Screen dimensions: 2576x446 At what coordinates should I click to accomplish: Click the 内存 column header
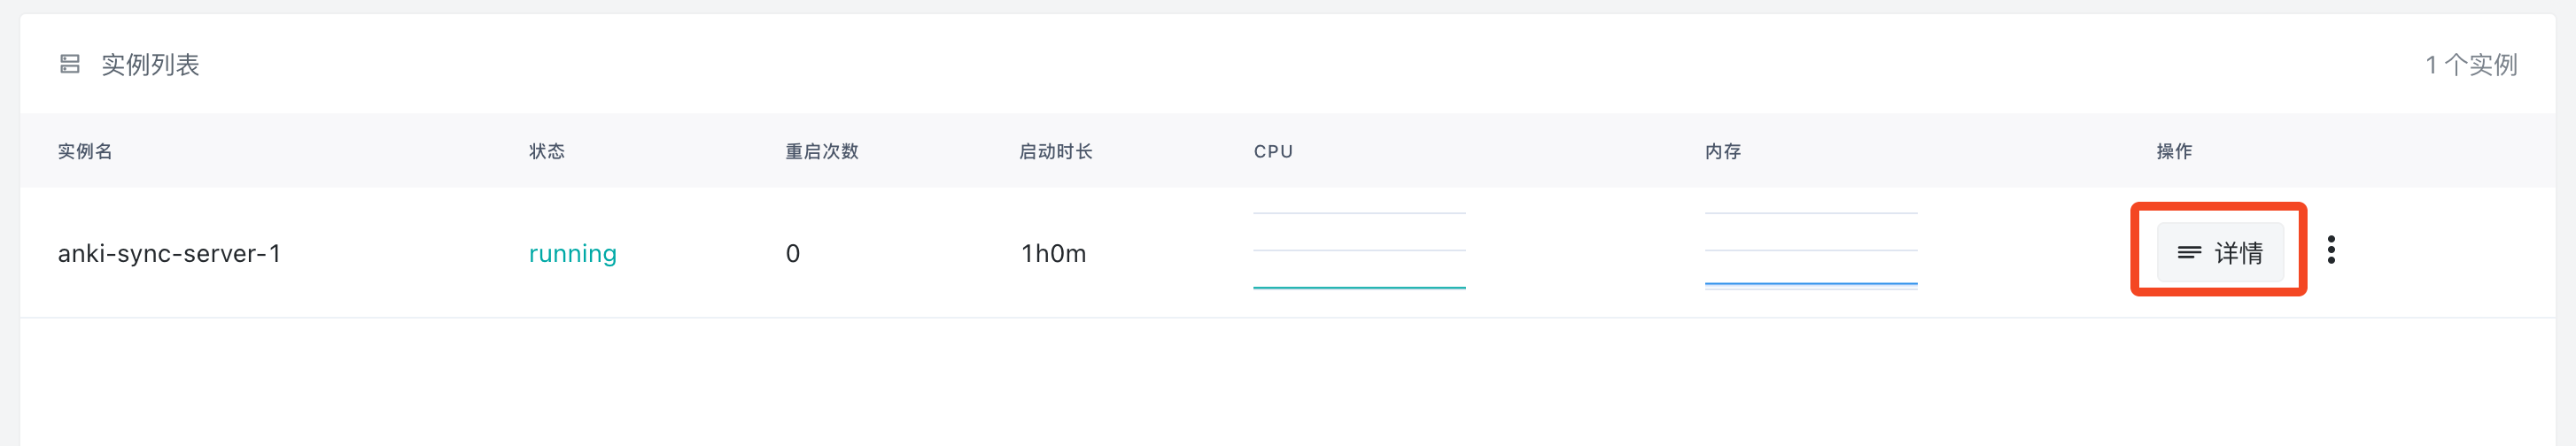pyautogui.click(x=1723, y=151)
